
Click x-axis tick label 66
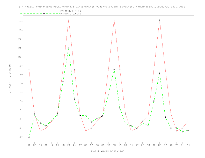coord(154,145)
